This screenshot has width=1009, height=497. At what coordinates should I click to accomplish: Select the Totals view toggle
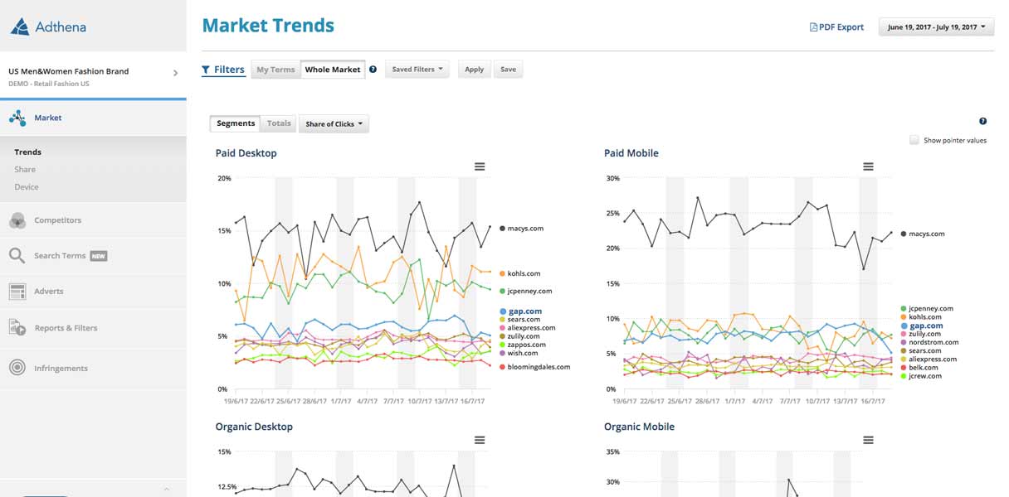coord(279,123)
